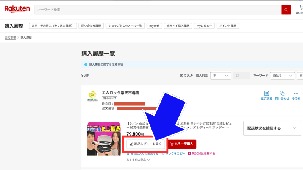Click リンクをコピー link
The width and height of the screenshot is (303, 170).
coord(173,153)
